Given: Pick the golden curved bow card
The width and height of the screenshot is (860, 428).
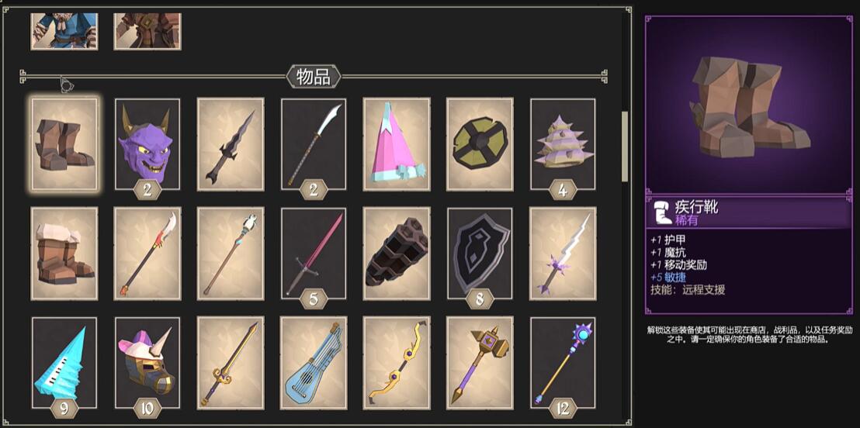Looking at the screenshot, I should pyautogui.click(x=397, y=363).
